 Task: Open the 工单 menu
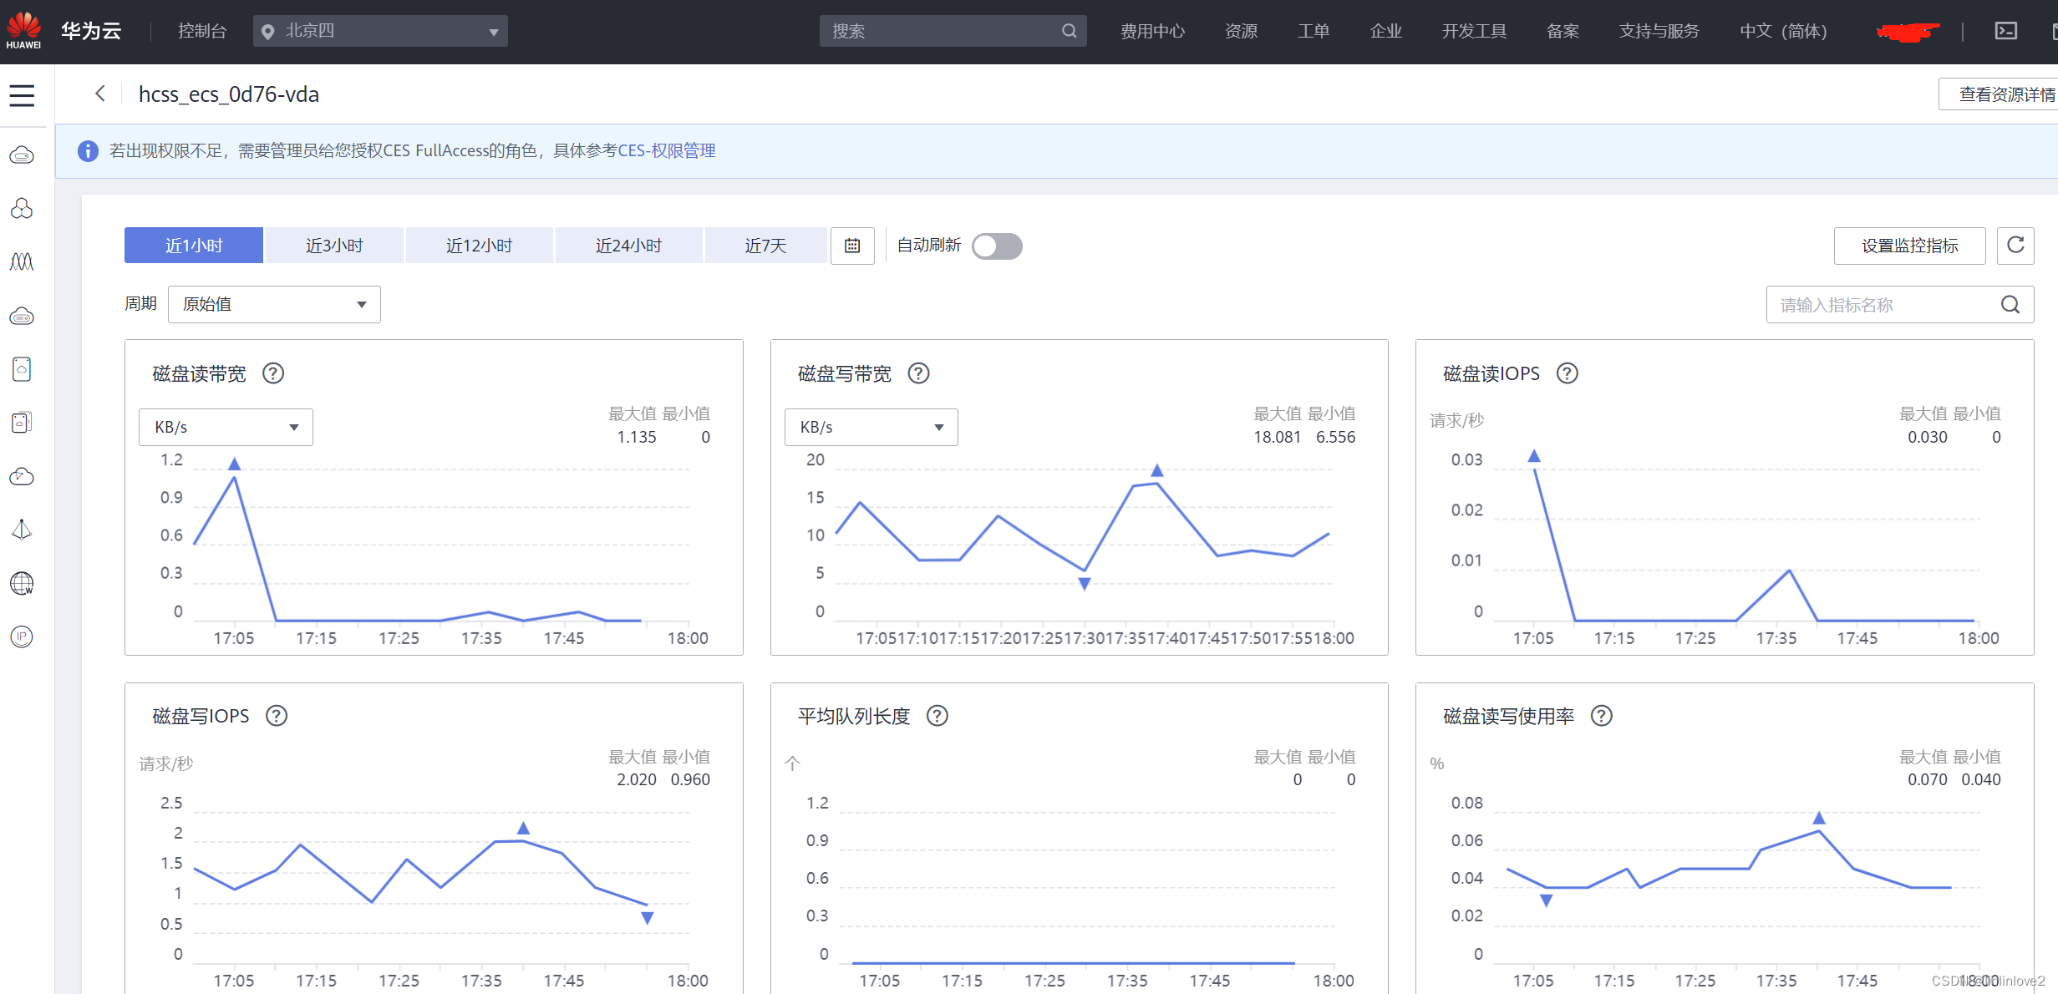tap(1314, 31)
